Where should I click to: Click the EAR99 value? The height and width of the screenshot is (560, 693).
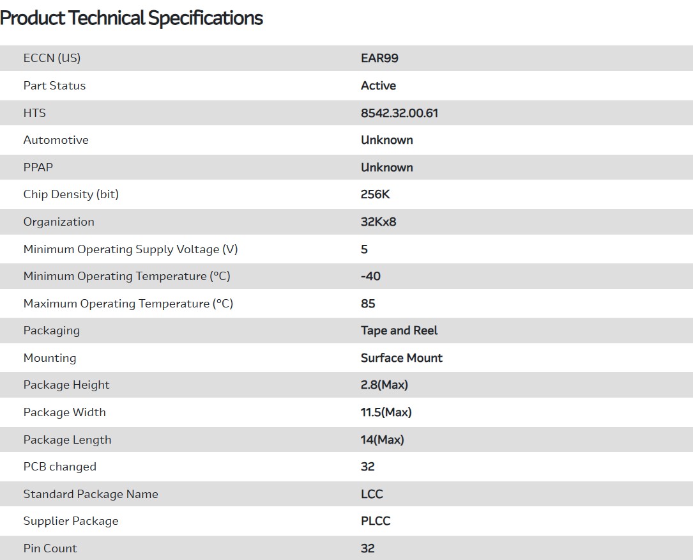point(379,58)
